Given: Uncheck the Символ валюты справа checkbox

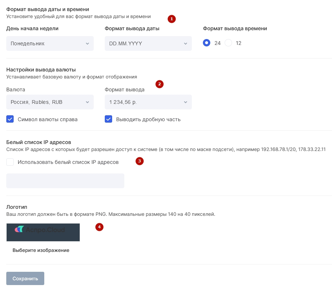Looking at the screenshot, I should pyautogui.click(x=10, y=119).
